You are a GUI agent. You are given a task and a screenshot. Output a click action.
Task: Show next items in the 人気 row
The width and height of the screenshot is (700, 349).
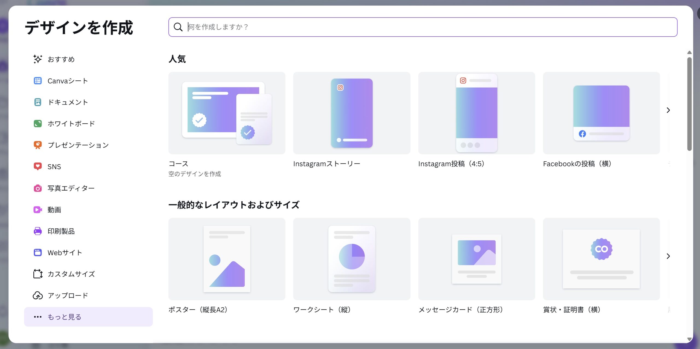pyautogui.click(x=668, y=110)
